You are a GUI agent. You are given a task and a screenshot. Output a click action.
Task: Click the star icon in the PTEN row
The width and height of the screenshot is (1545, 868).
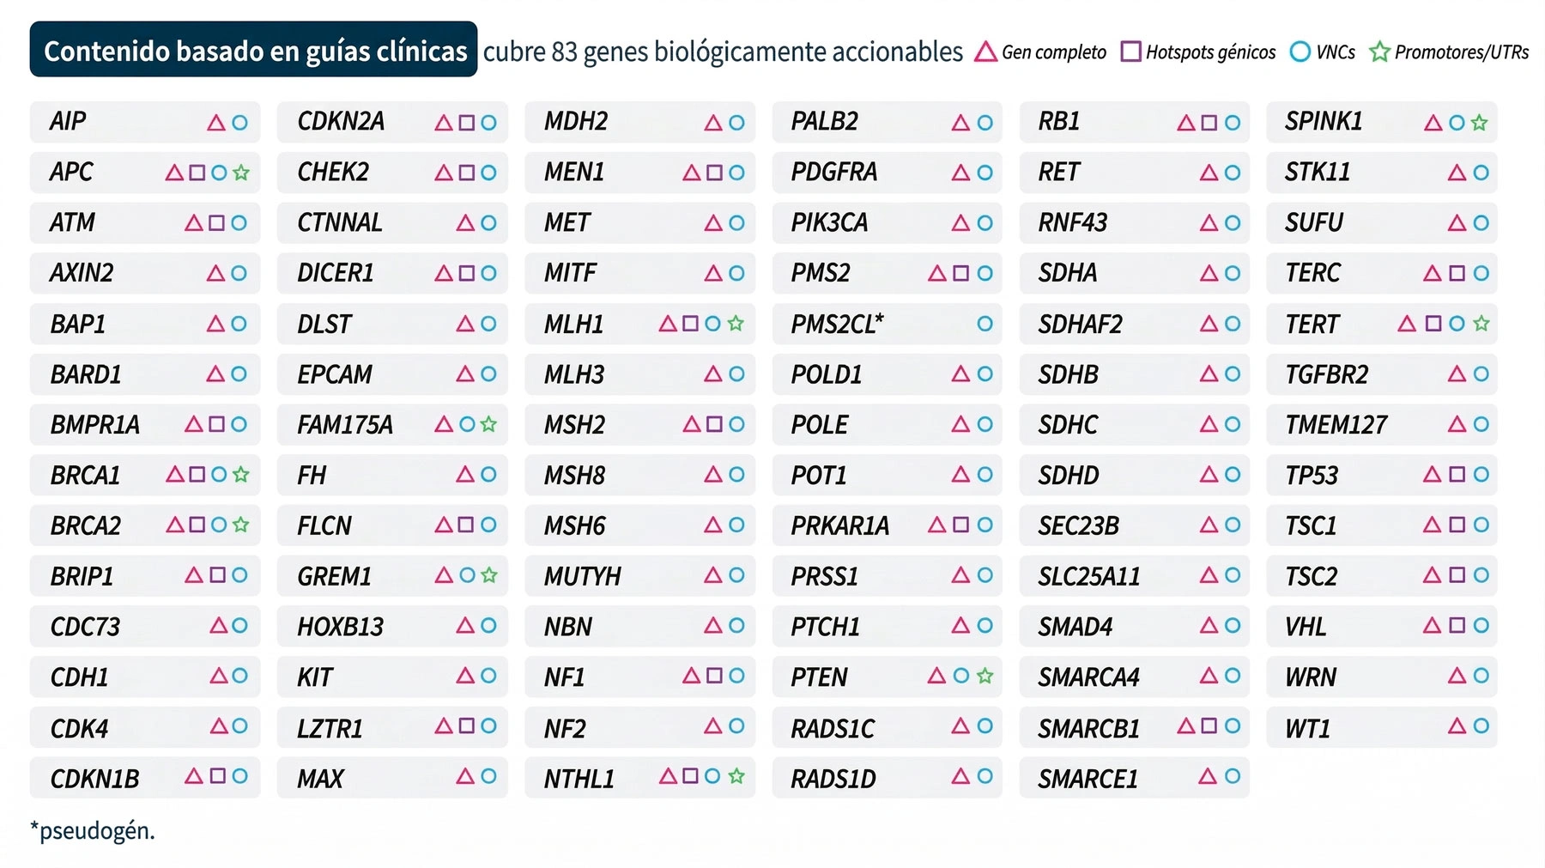tap(985, 677)
